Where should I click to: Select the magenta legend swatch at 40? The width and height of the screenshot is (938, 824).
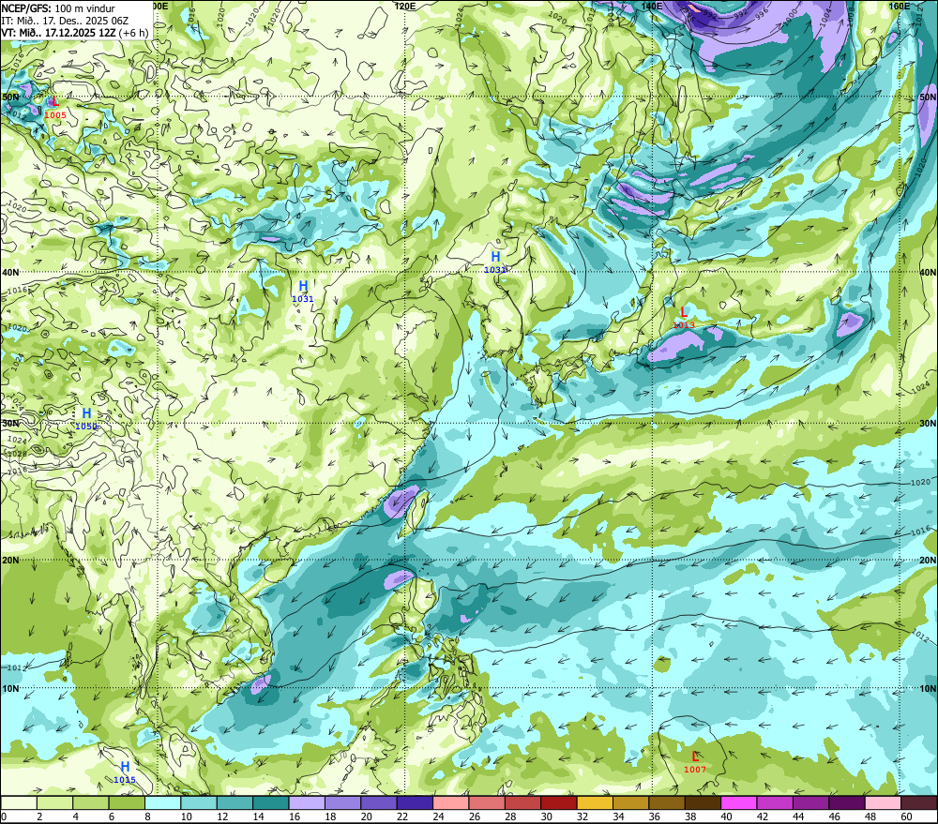(739, 802)
